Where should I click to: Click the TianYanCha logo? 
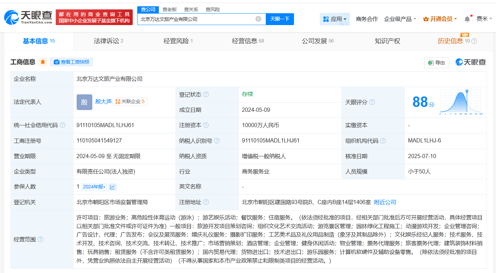[28, 17]
